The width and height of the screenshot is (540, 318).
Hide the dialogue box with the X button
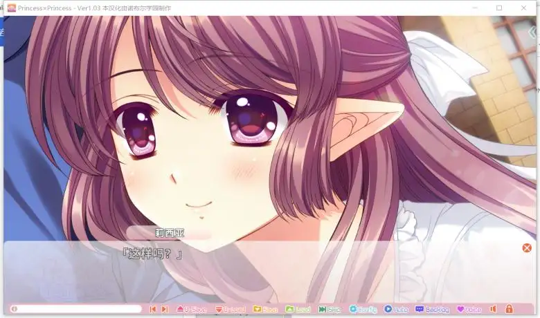527,248
